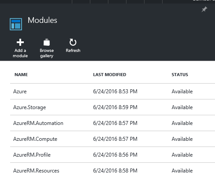Screen dimensions: 215x176
Task: Click the 8:58 PM modified date
Action: pos(115,171)
